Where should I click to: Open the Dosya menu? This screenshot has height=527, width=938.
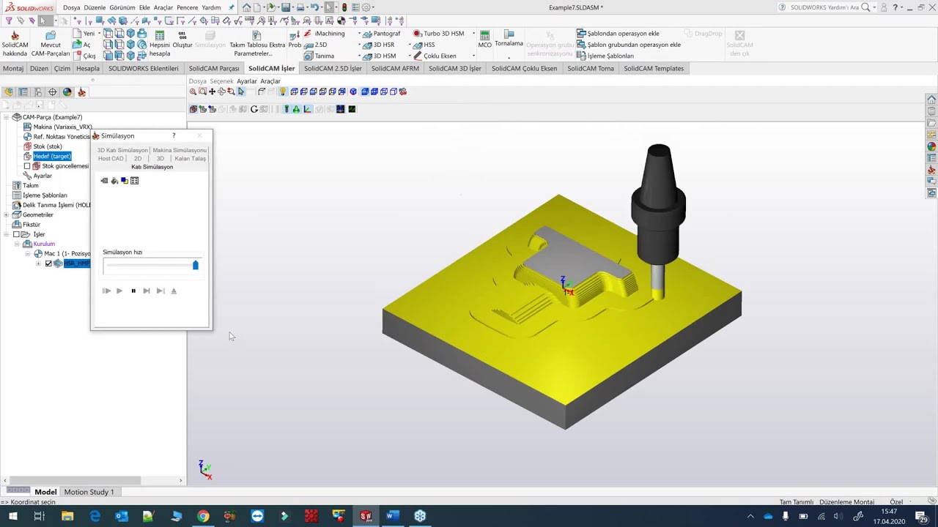tap(71, 7)
